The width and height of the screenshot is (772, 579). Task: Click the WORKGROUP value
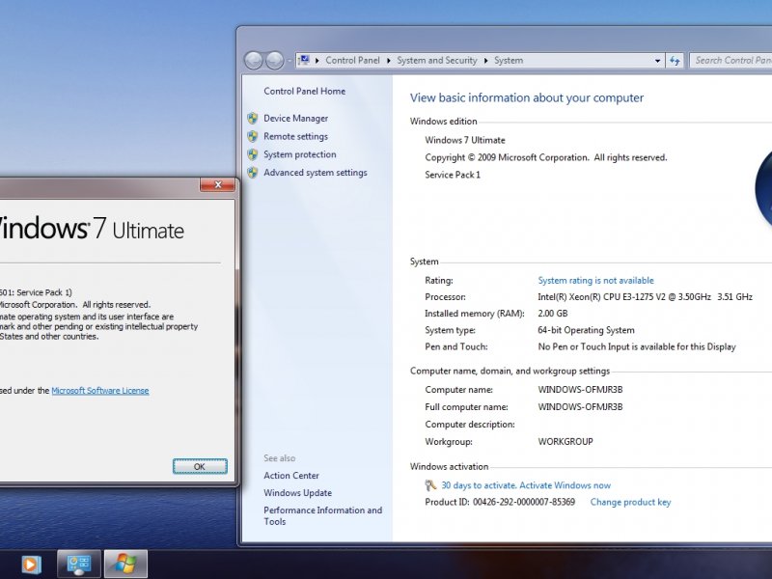565,442
